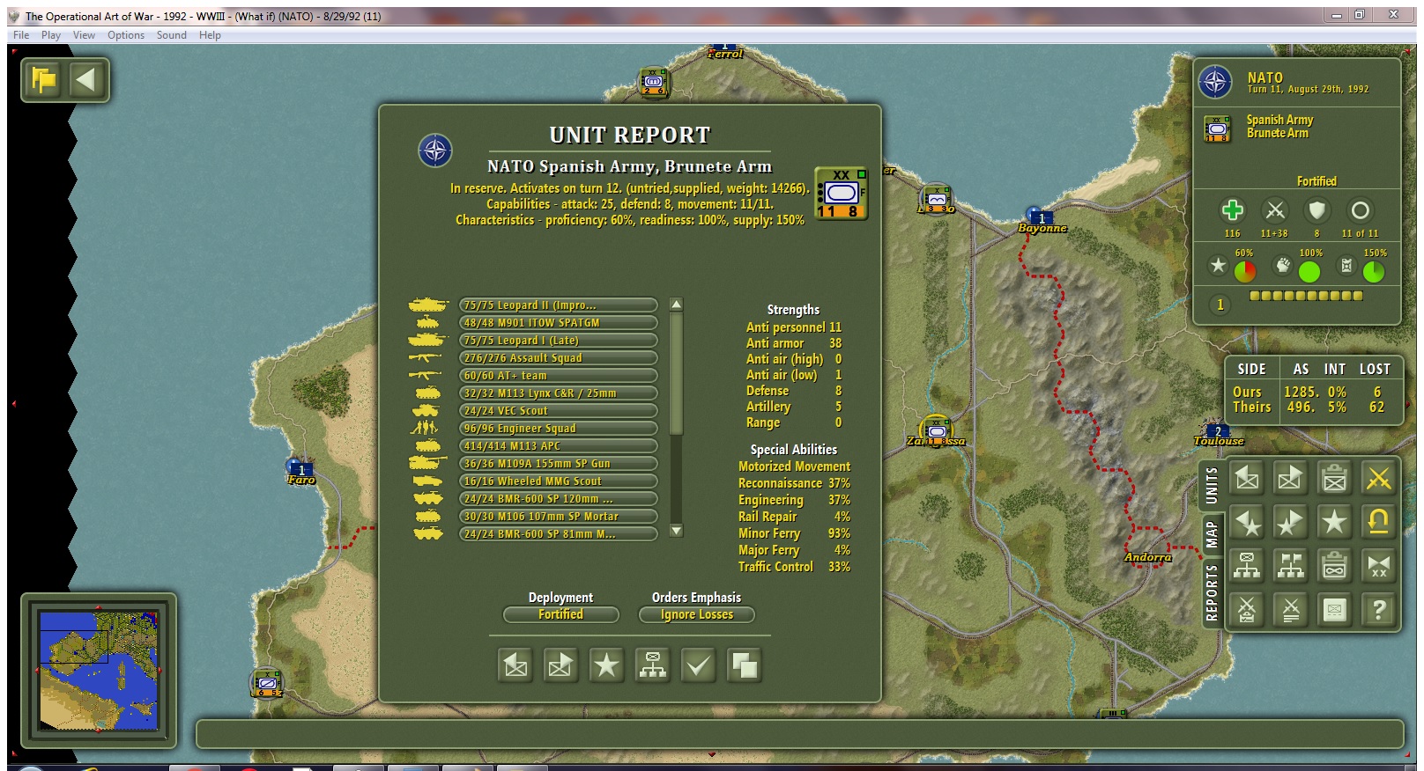The height and width of the screenshot is (771, 1424).
Task: Click the Ignore Losses orders emphasis button
Action: pyautogui.click(x=697, y=614)
